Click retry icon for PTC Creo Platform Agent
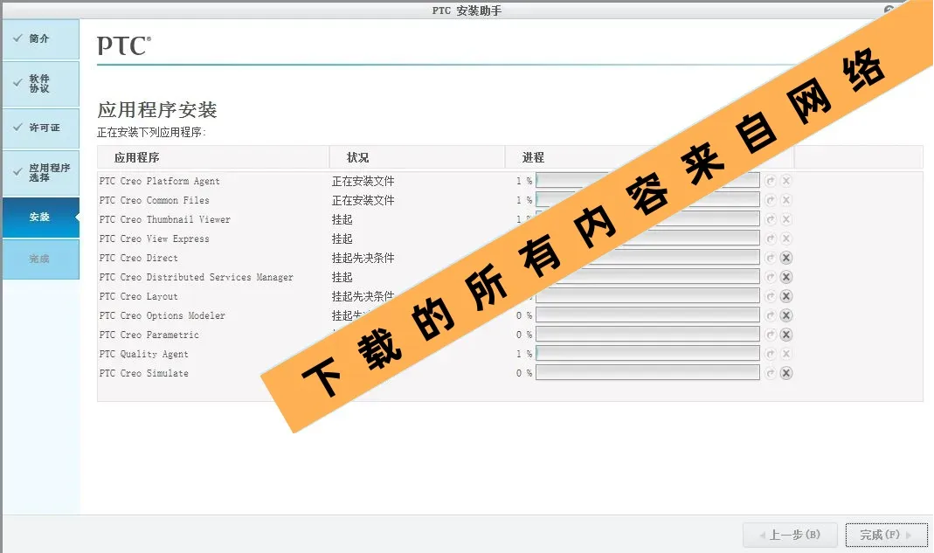The image size is (934, 553). click(771, 181)
